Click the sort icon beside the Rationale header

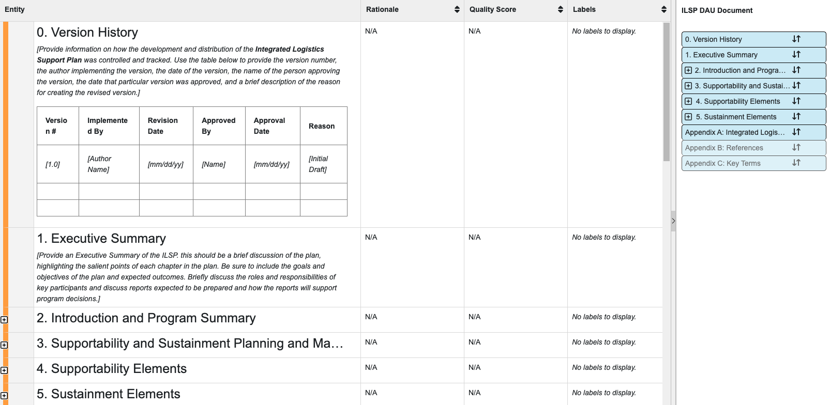(456, 9)
